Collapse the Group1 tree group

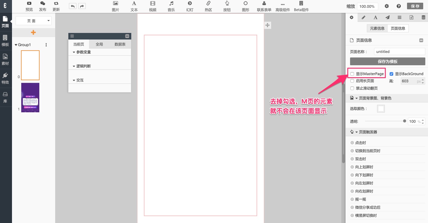16,45
